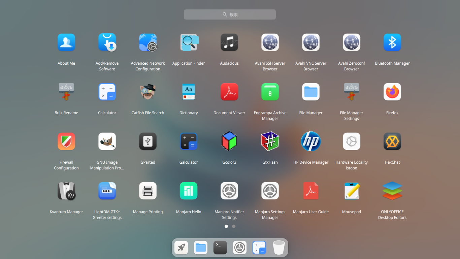Screen dimensions: 460x259
Task: Open the settings gear in dock
Action: (x=240, y=248)
